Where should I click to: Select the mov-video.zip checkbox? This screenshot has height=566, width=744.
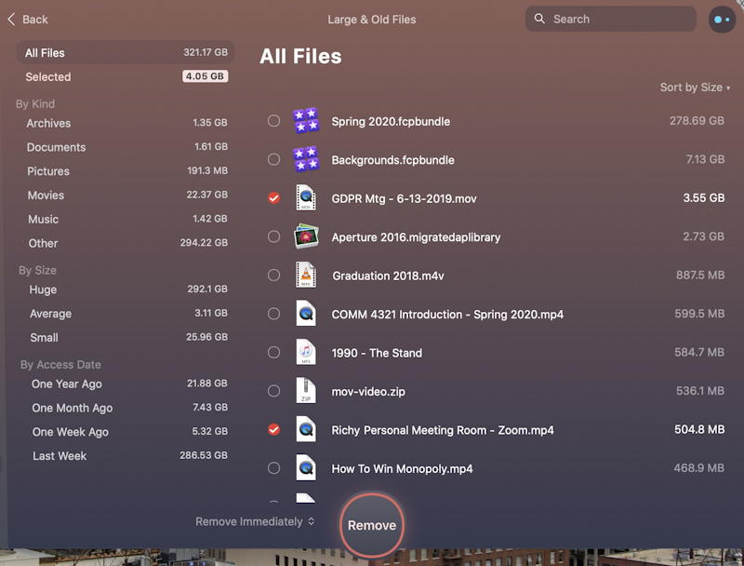[x=273, y=391]
